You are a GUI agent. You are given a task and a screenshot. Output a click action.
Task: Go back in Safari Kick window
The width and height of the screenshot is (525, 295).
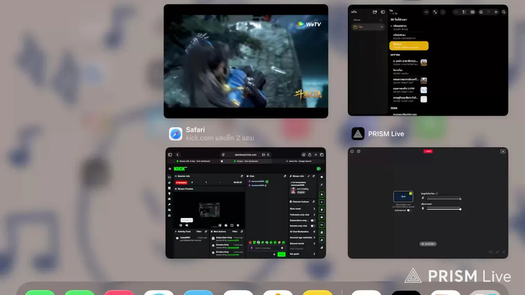coord(178,154)
